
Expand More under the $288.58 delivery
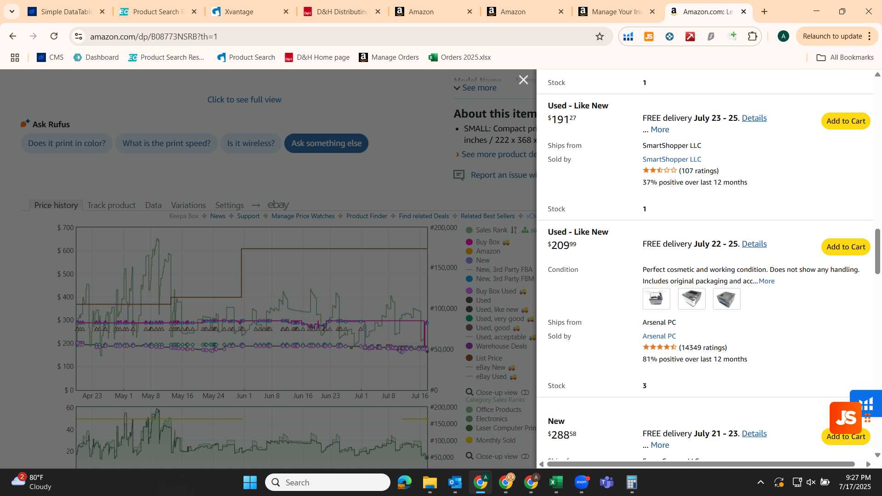click(660, 445)
